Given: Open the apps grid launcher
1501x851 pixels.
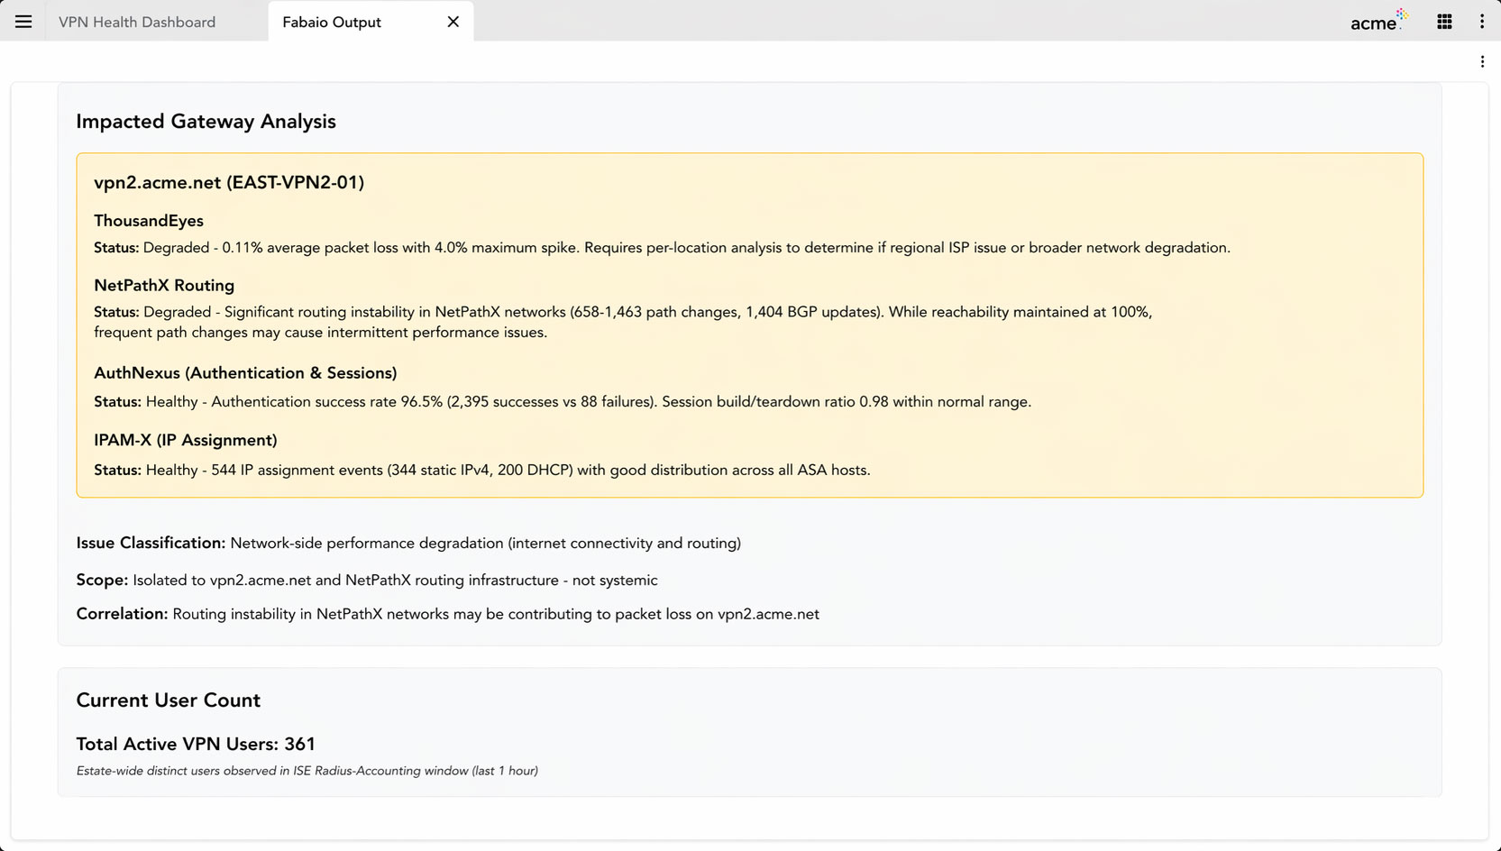Looking at the screenshot, I should pos(1444,22).
